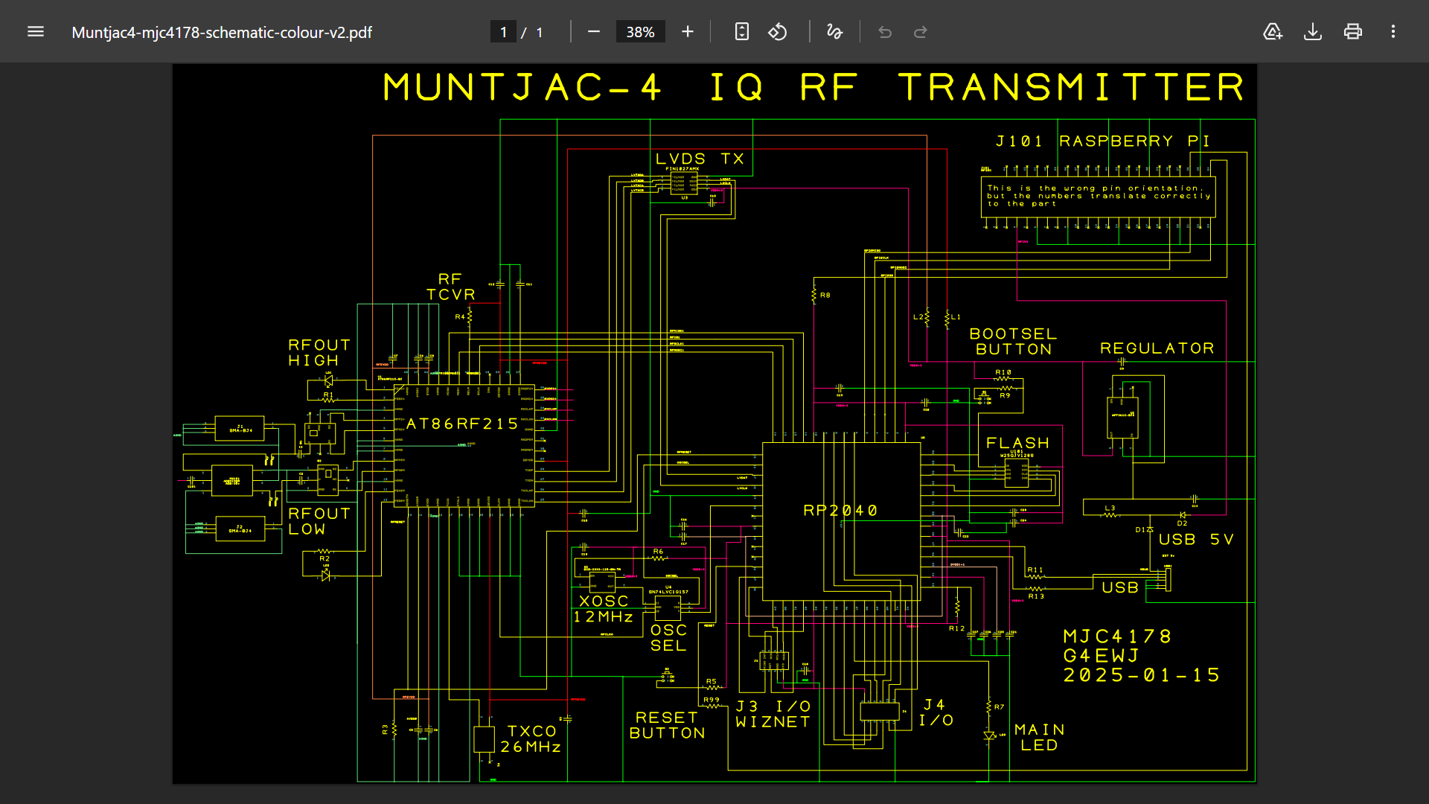Image resolution: width=1429 pixels, height=804 pixels.
Task: Click the 38% zoom level field
Action: pyautogui.click(x=640, y=32)
